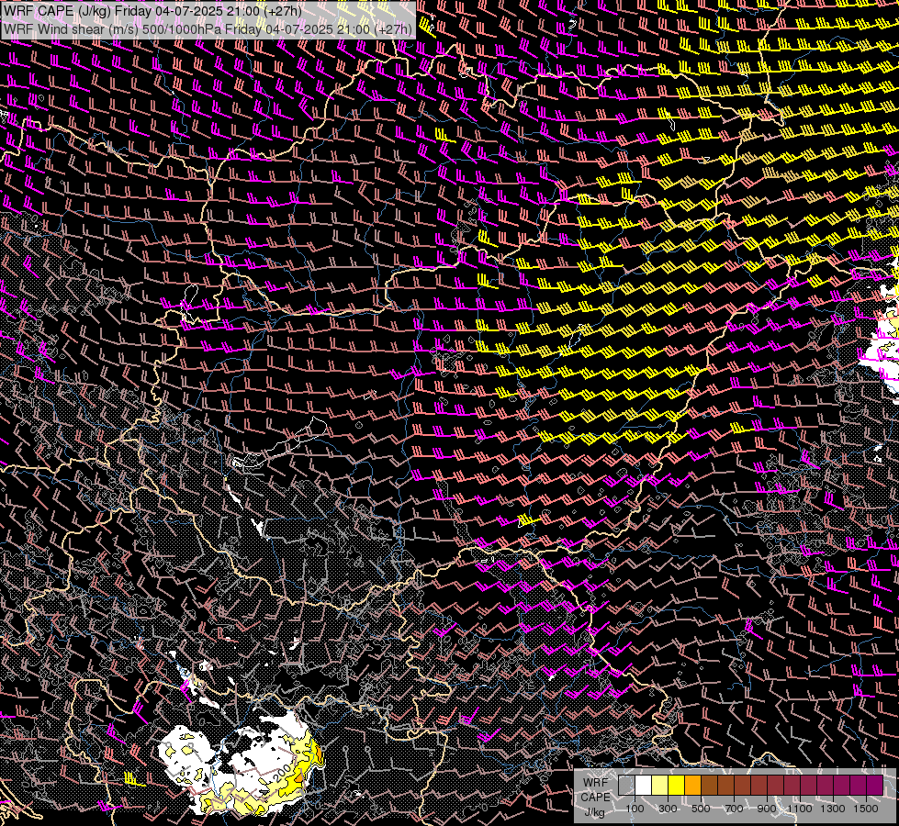Select the gray legend swatch below 100
Screen dimensions: 899x826
[x=626, y=785]
